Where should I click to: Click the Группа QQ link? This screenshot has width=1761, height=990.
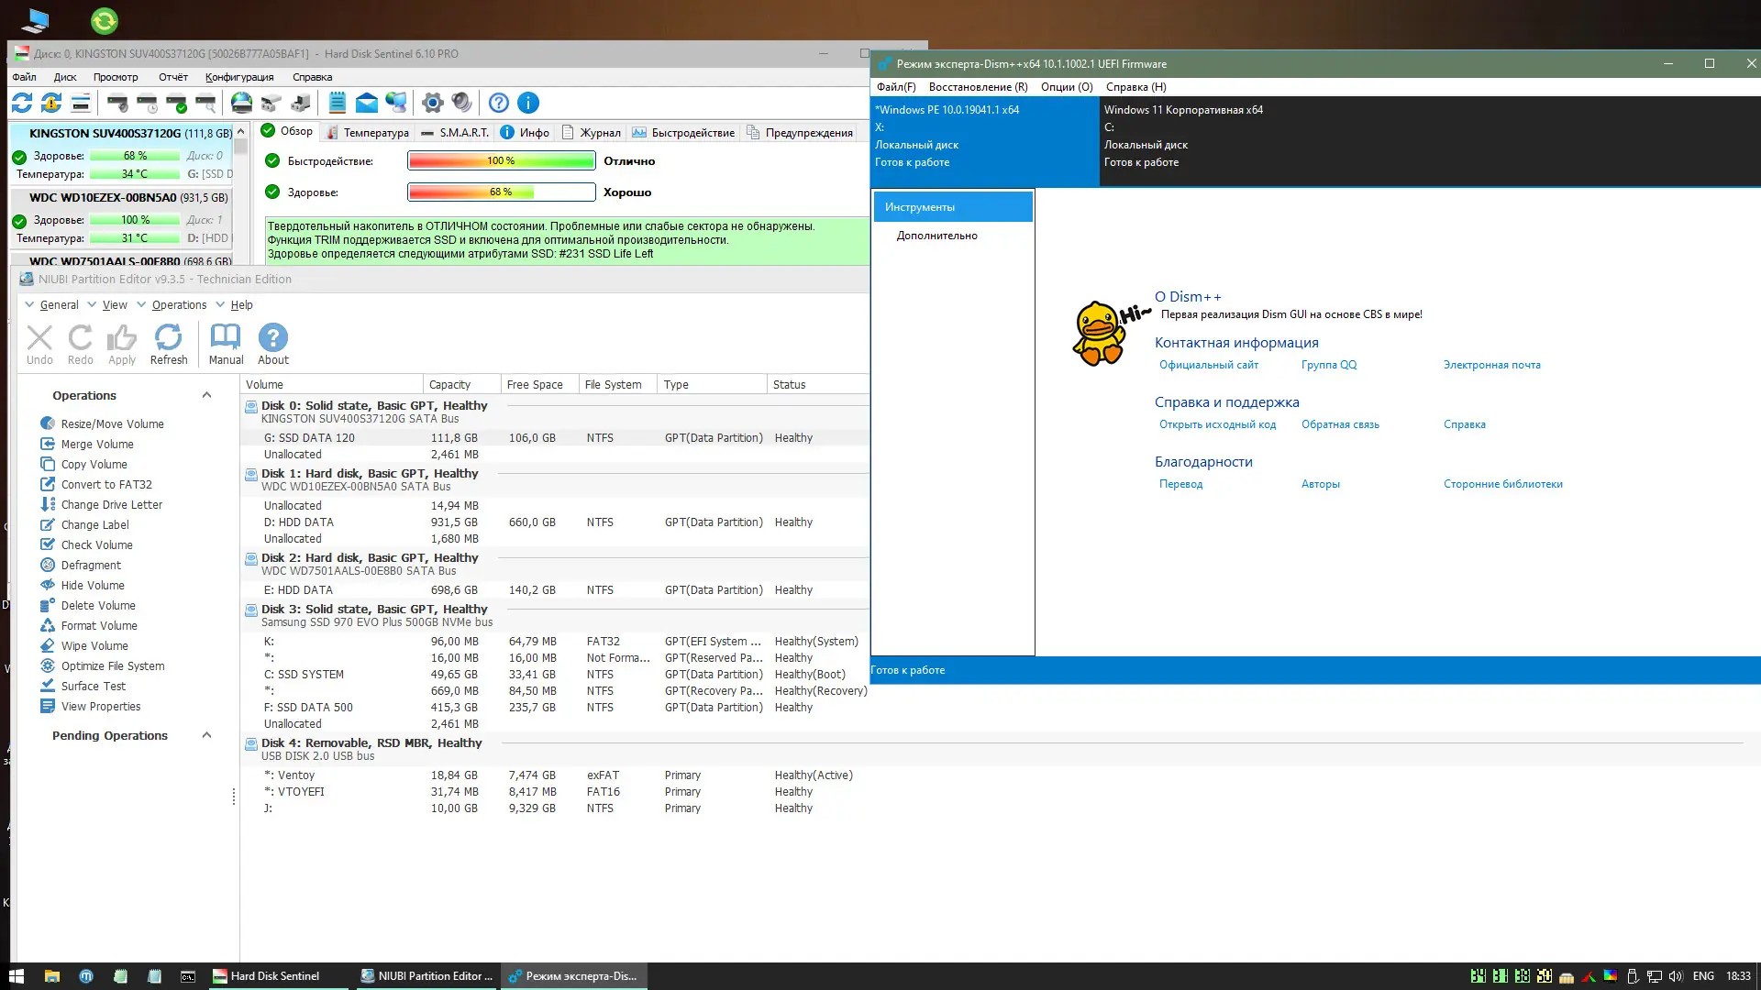pos(1328,365)
